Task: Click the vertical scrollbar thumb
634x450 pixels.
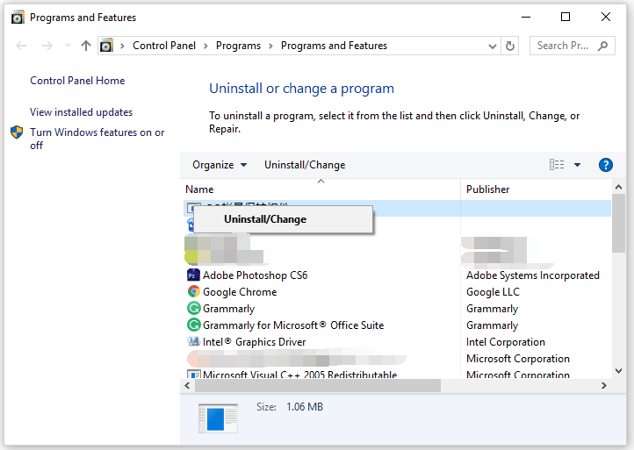Action: pyautogui.click(x=618, y=224)
